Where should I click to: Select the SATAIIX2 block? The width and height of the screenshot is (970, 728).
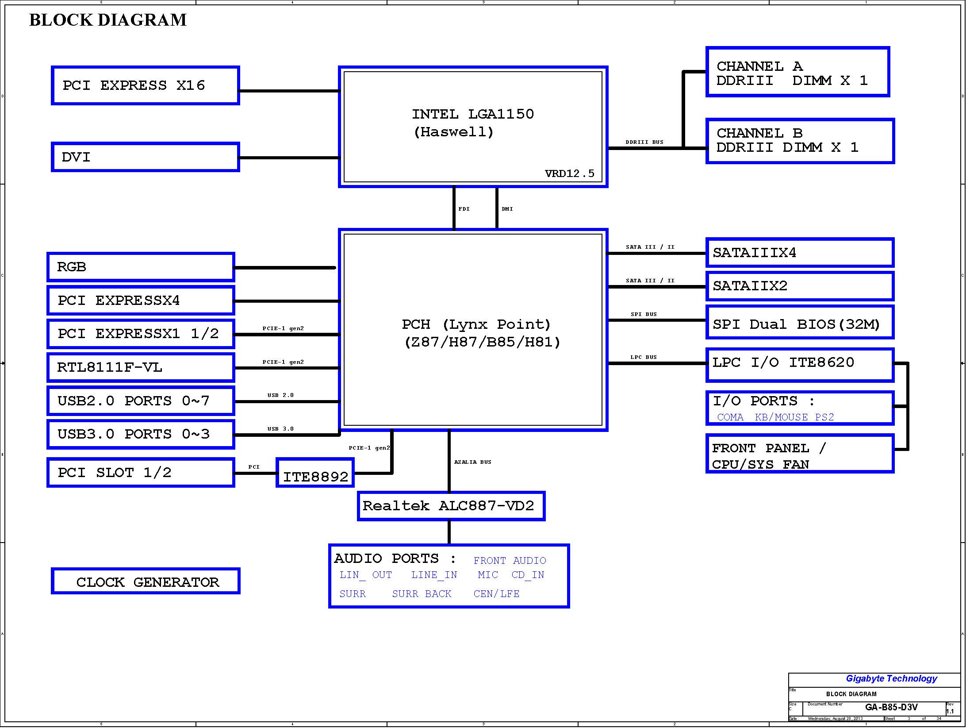coord(800,286)
